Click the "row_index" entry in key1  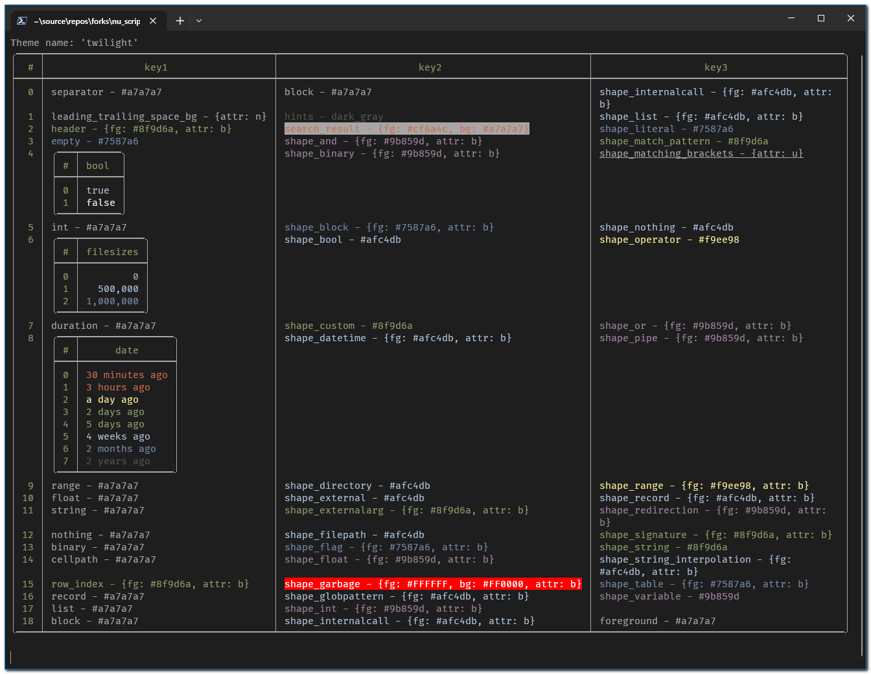tap(150, 584)
